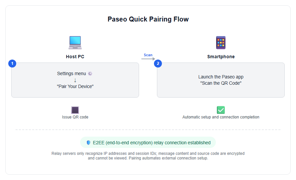
Task: Click the blue step 2 badge
Action: click(158, 64)
